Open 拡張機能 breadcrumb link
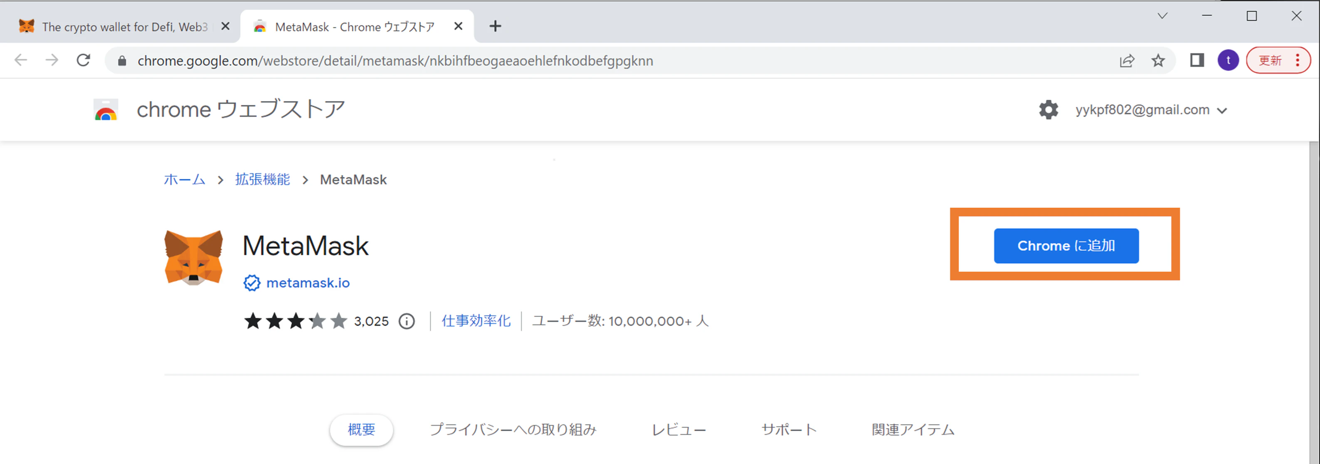The width and height of the screenshot is (1320, 464). 262,180
